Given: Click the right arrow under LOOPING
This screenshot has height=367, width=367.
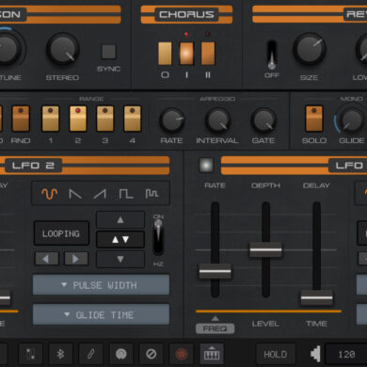Looking at the screenshot, I should tap(76, 259).
